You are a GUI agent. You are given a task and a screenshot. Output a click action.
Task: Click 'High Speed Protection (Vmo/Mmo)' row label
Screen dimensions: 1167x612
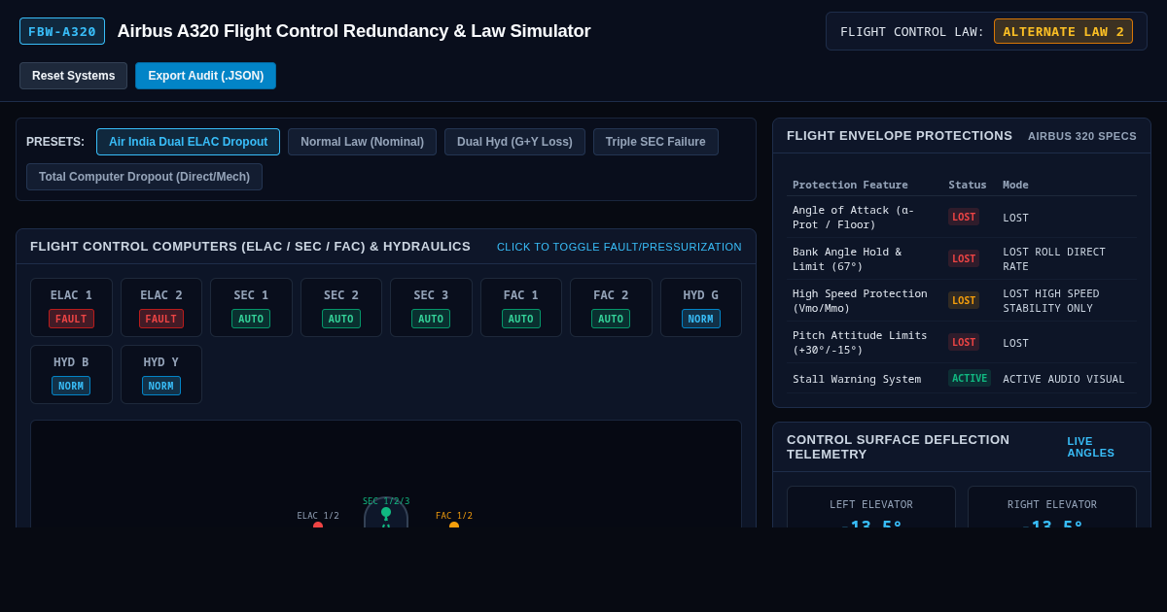(860, 300)
